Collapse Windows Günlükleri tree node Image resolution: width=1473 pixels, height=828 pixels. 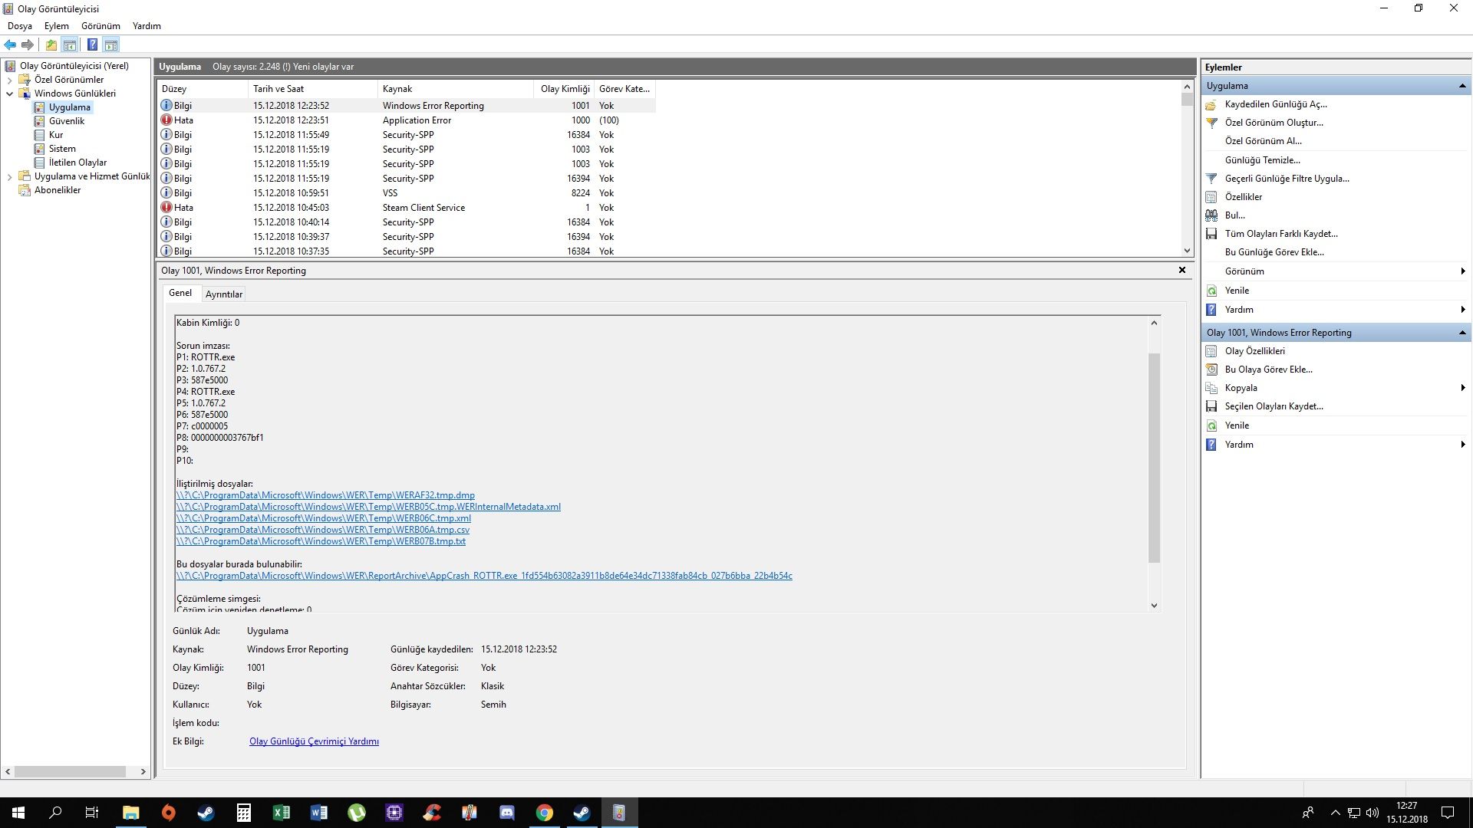pos(9,94)
